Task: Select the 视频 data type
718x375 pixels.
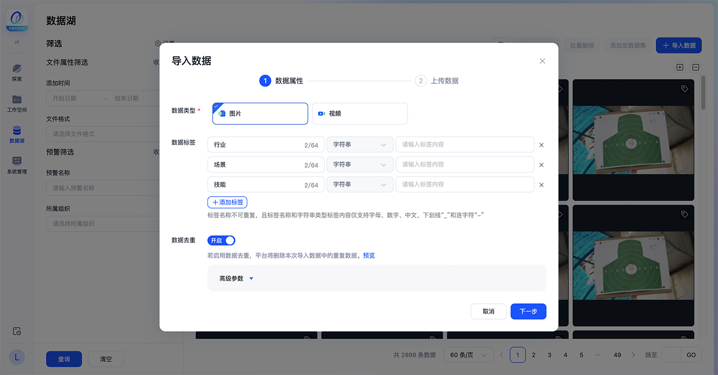Action: pyautogui.click(x=360, y=114)
